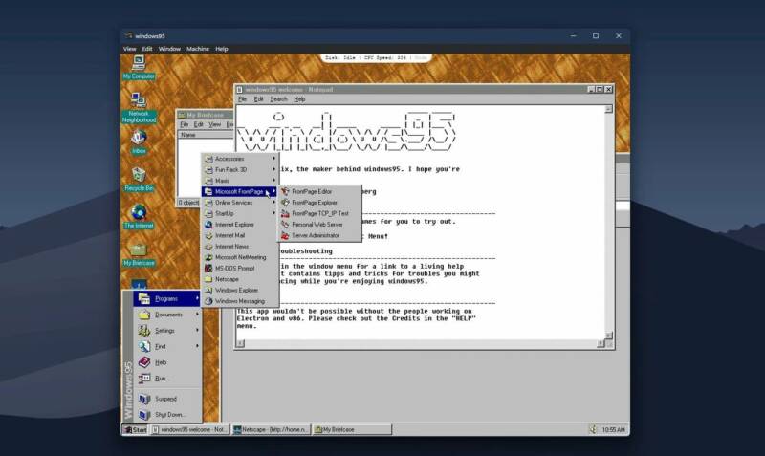Open Notepad's Search menu
The width and height of the screenshot is (765, 456).
(x=278, y=99)
